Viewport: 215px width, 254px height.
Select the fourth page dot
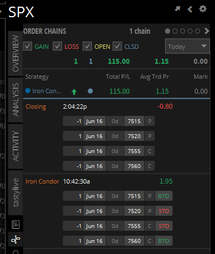(190, 31)
